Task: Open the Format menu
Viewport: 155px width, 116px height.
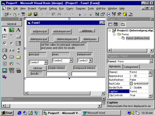Action: point(43,9)
